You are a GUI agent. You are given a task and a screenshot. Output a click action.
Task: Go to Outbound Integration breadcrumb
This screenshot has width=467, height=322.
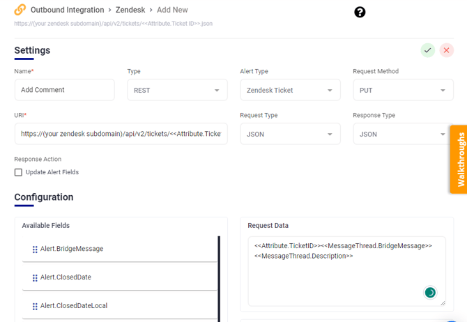[68, 10]
